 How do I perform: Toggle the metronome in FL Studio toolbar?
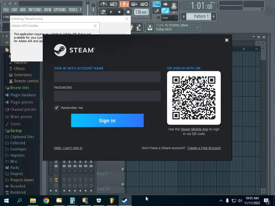tap(103, 4)
